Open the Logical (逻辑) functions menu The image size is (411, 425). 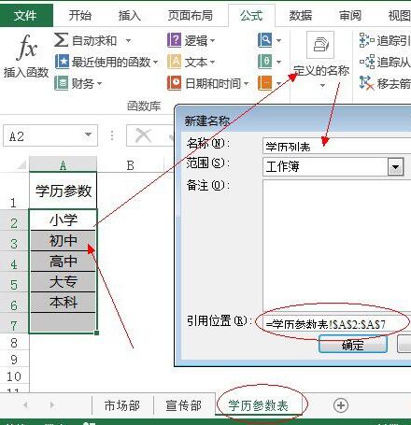[191, 40]
